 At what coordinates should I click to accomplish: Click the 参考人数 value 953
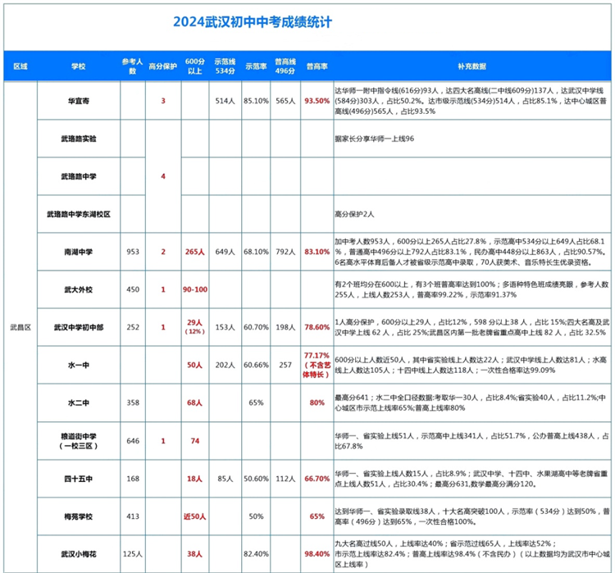[x=133, y=252]
